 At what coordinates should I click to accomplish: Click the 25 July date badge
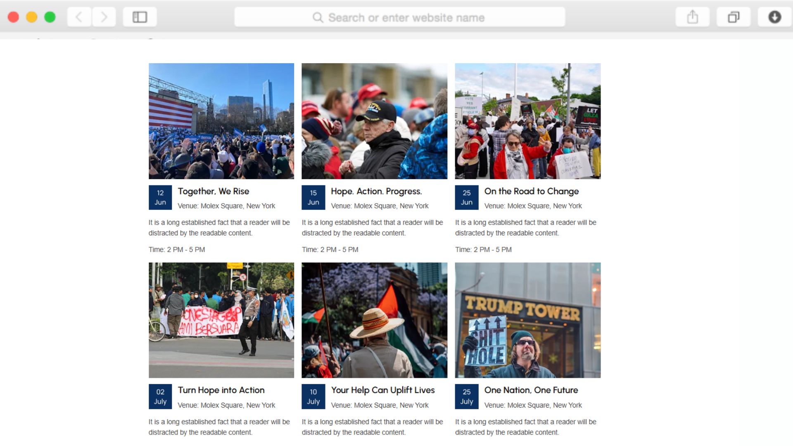point(466,396)
